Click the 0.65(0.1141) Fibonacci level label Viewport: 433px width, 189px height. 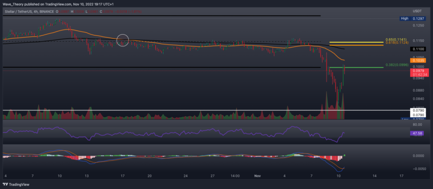(396, 40)
